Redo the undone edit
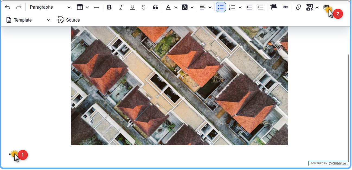The image size is (352, 170). pyautogui.click(x=19, y=7)
